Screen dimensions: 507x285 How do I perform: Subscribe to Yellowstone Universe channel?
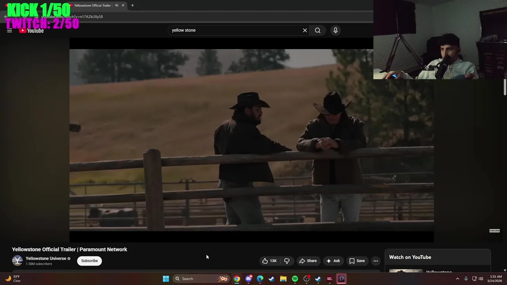coord(90,261)
